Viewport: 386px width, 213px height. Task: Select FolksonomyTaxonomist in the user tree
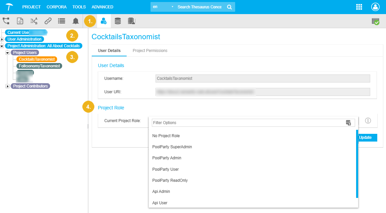[x=39, y=66]
